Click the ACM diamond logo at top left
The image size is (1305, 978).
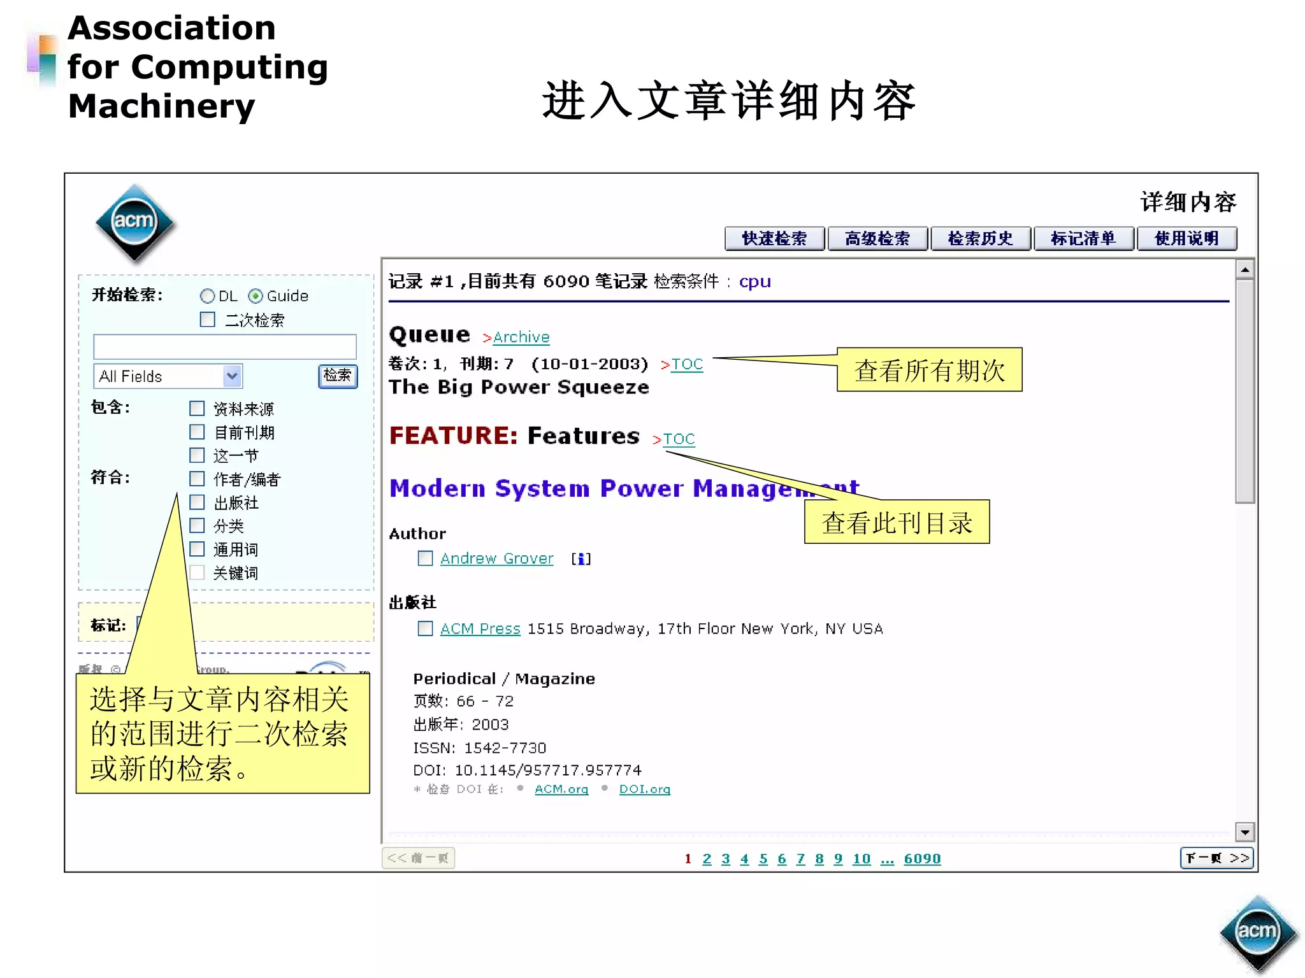coord(134,223)
